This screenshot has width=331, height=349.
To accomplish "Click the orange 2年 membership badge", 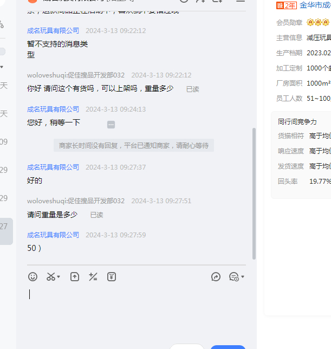I will click(286, 5).
